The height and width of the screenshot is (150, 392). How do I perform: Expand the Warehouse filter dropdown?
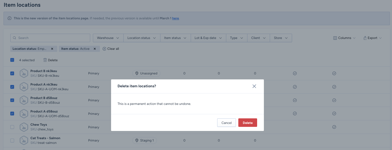108,38
